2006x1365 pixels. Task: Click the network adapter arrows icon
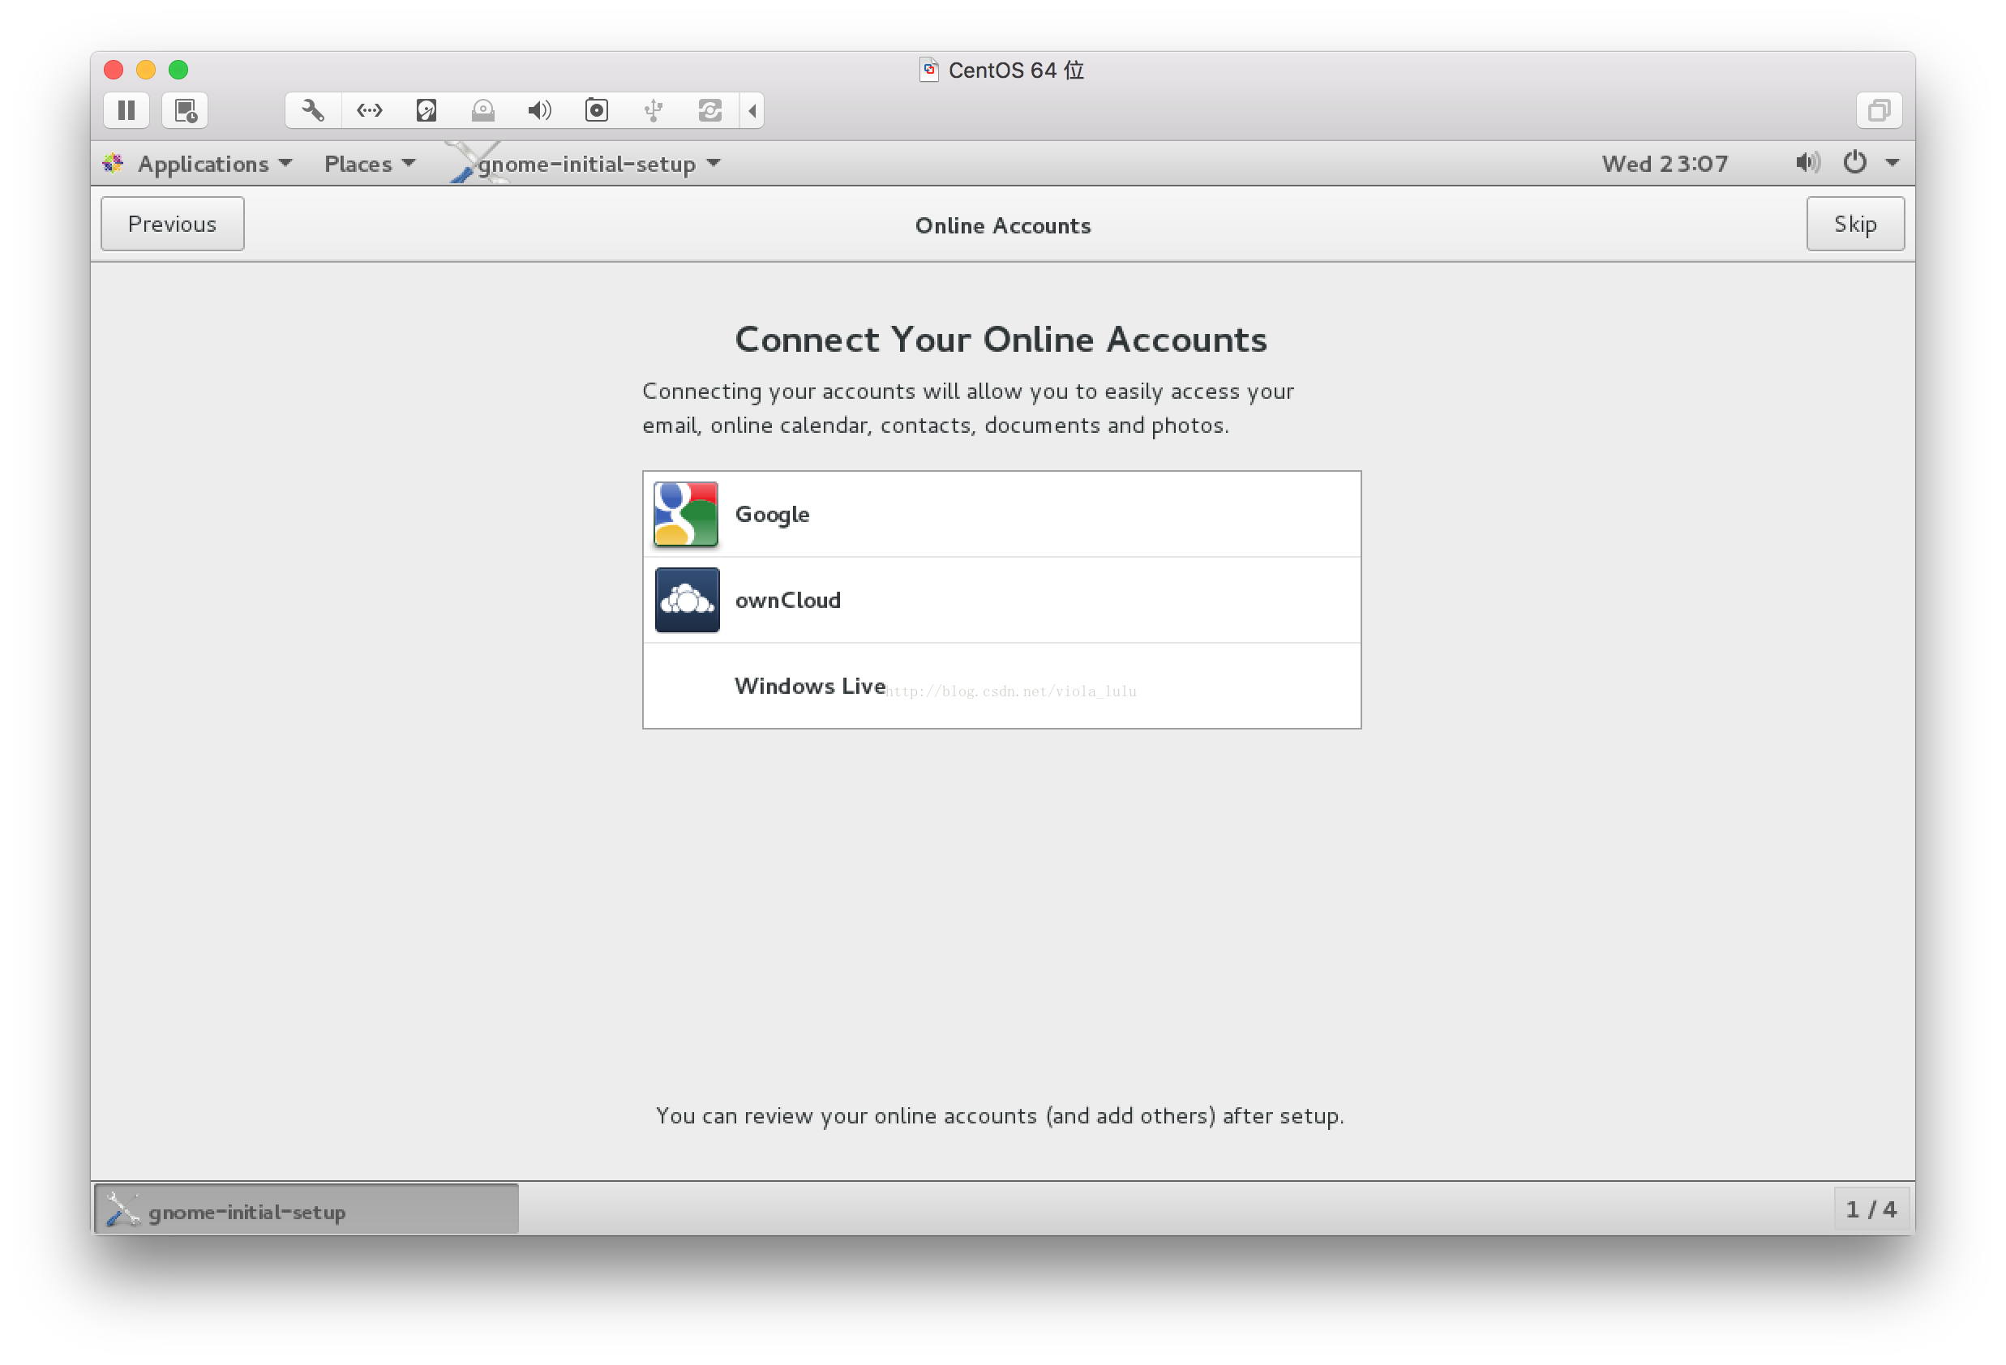click(x=370, y=110)
